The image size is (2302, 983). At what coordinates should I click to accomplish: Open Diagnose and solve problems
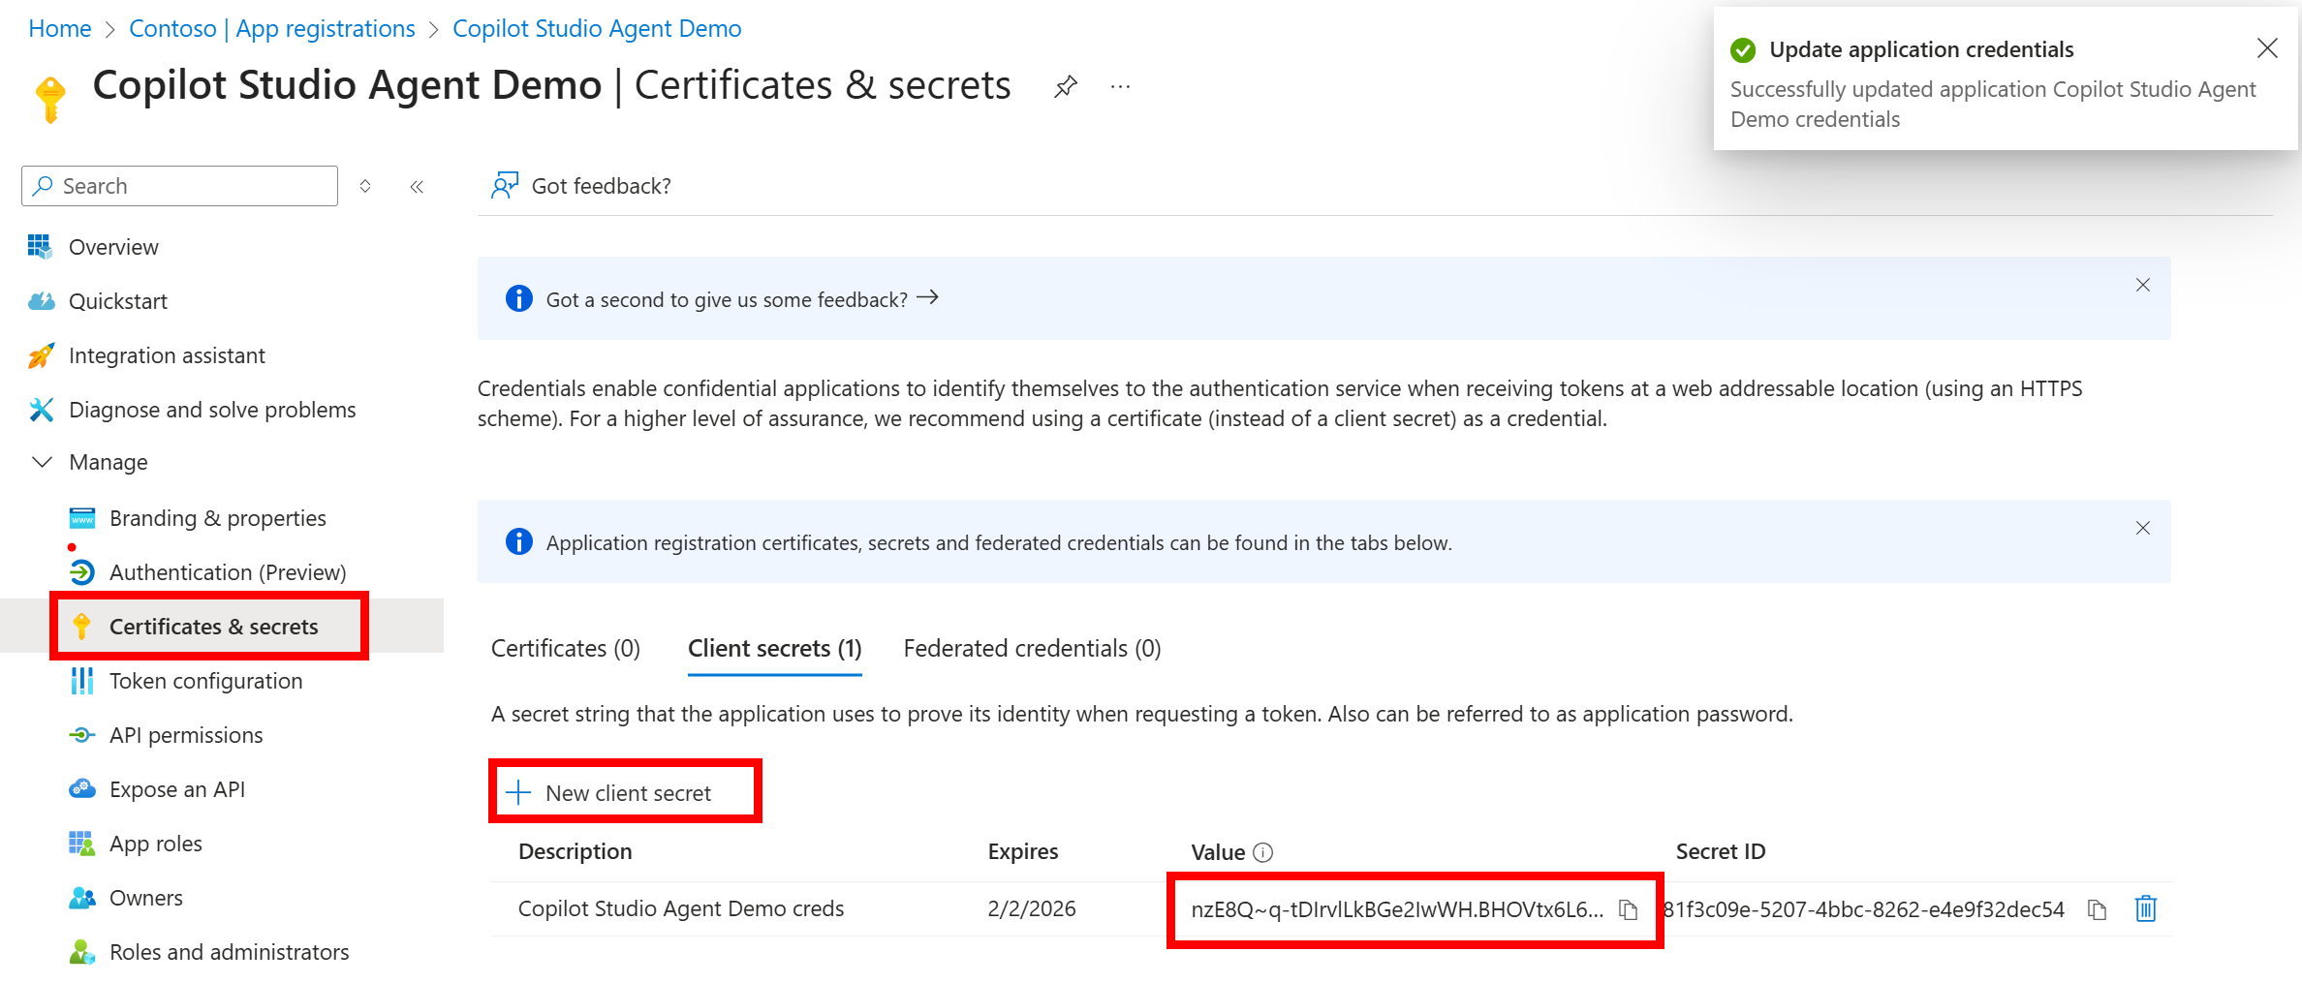[211, 409]
